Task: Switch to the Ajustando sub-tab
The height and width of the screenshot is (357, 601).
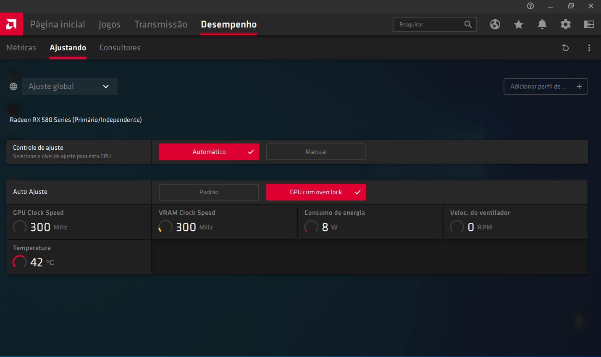Action: point(68,48)
